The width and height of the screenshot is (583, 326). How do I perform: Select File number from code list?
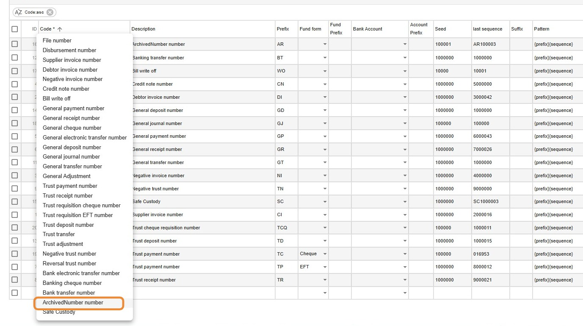coord(57,40)
